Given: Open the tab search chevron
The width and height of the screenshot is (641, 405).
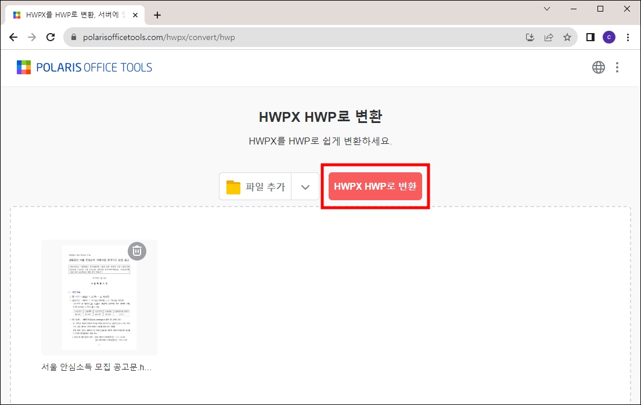Looking at the screenshot, I should click(546, 9).
